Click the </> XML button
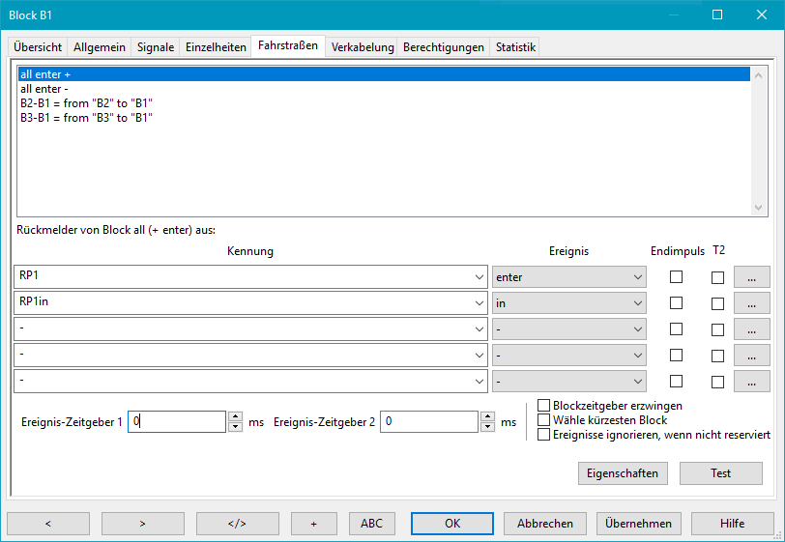 [237, 524]
